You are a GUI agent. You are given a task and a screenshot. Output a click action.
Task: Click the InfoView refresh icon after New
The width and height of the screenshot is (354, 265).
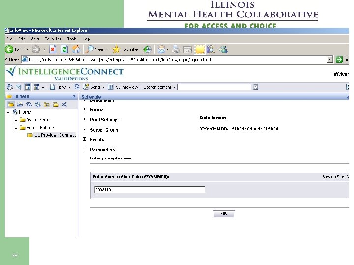pos(77,87)
